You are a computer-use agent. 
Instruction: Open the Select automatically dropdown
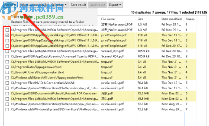coord(34,5)
